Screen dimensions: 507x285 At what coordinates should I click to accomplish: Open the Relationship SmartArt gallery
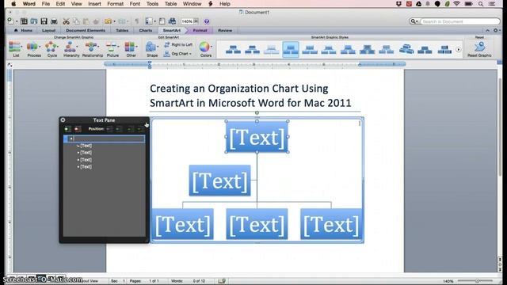tap(92, 49)
